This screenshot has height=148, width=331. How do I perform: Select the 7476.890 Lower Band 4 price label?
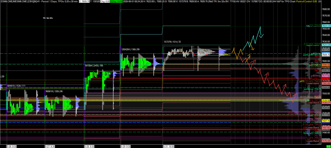point(326,141)
